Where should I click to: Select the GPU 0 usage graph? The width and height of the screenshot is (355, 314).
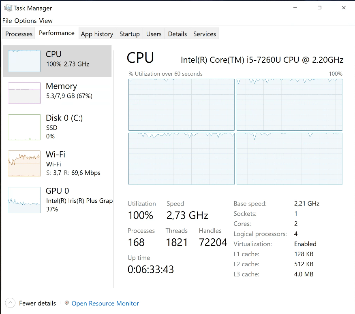(24, 200)
